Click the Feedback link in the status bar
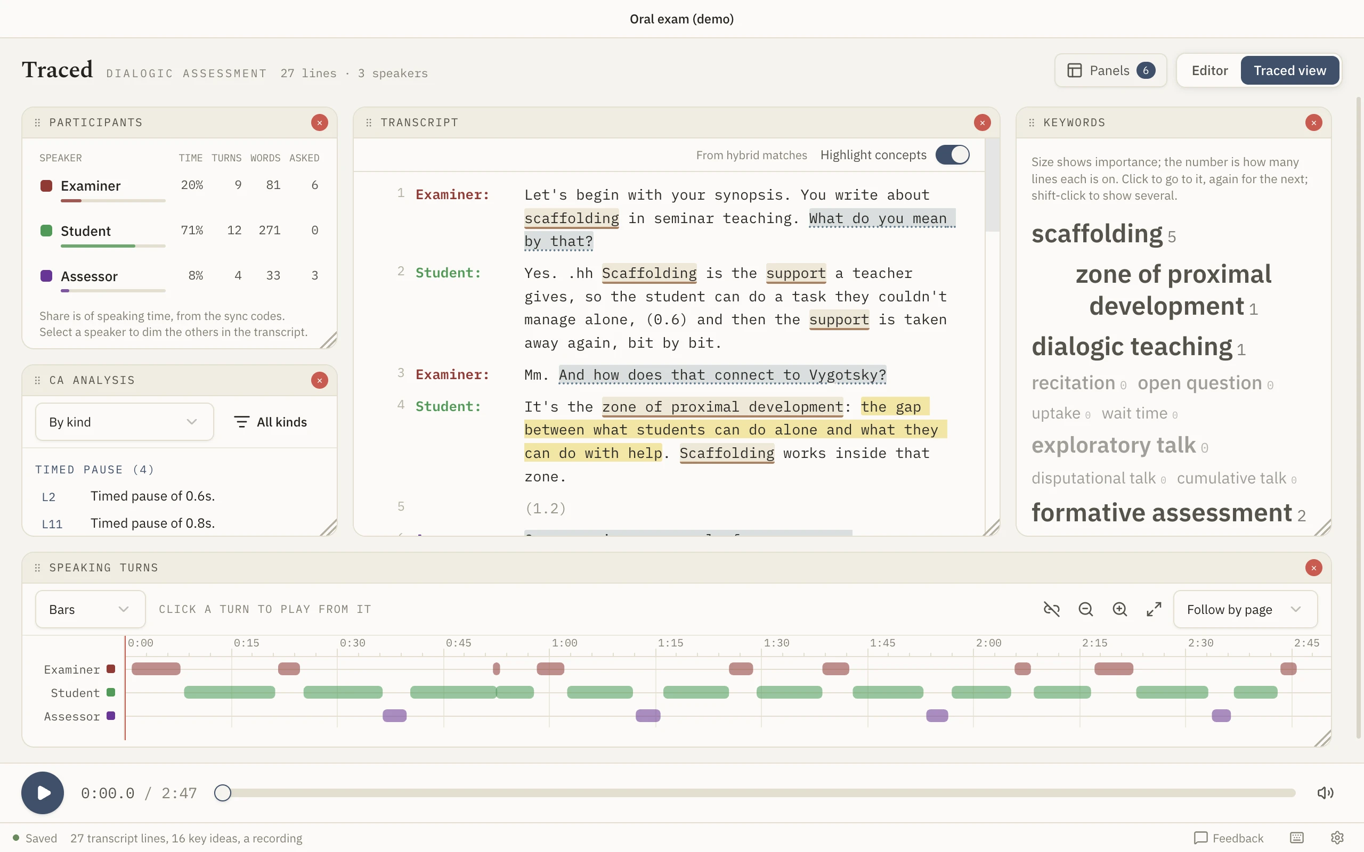 click(1229, 838)
